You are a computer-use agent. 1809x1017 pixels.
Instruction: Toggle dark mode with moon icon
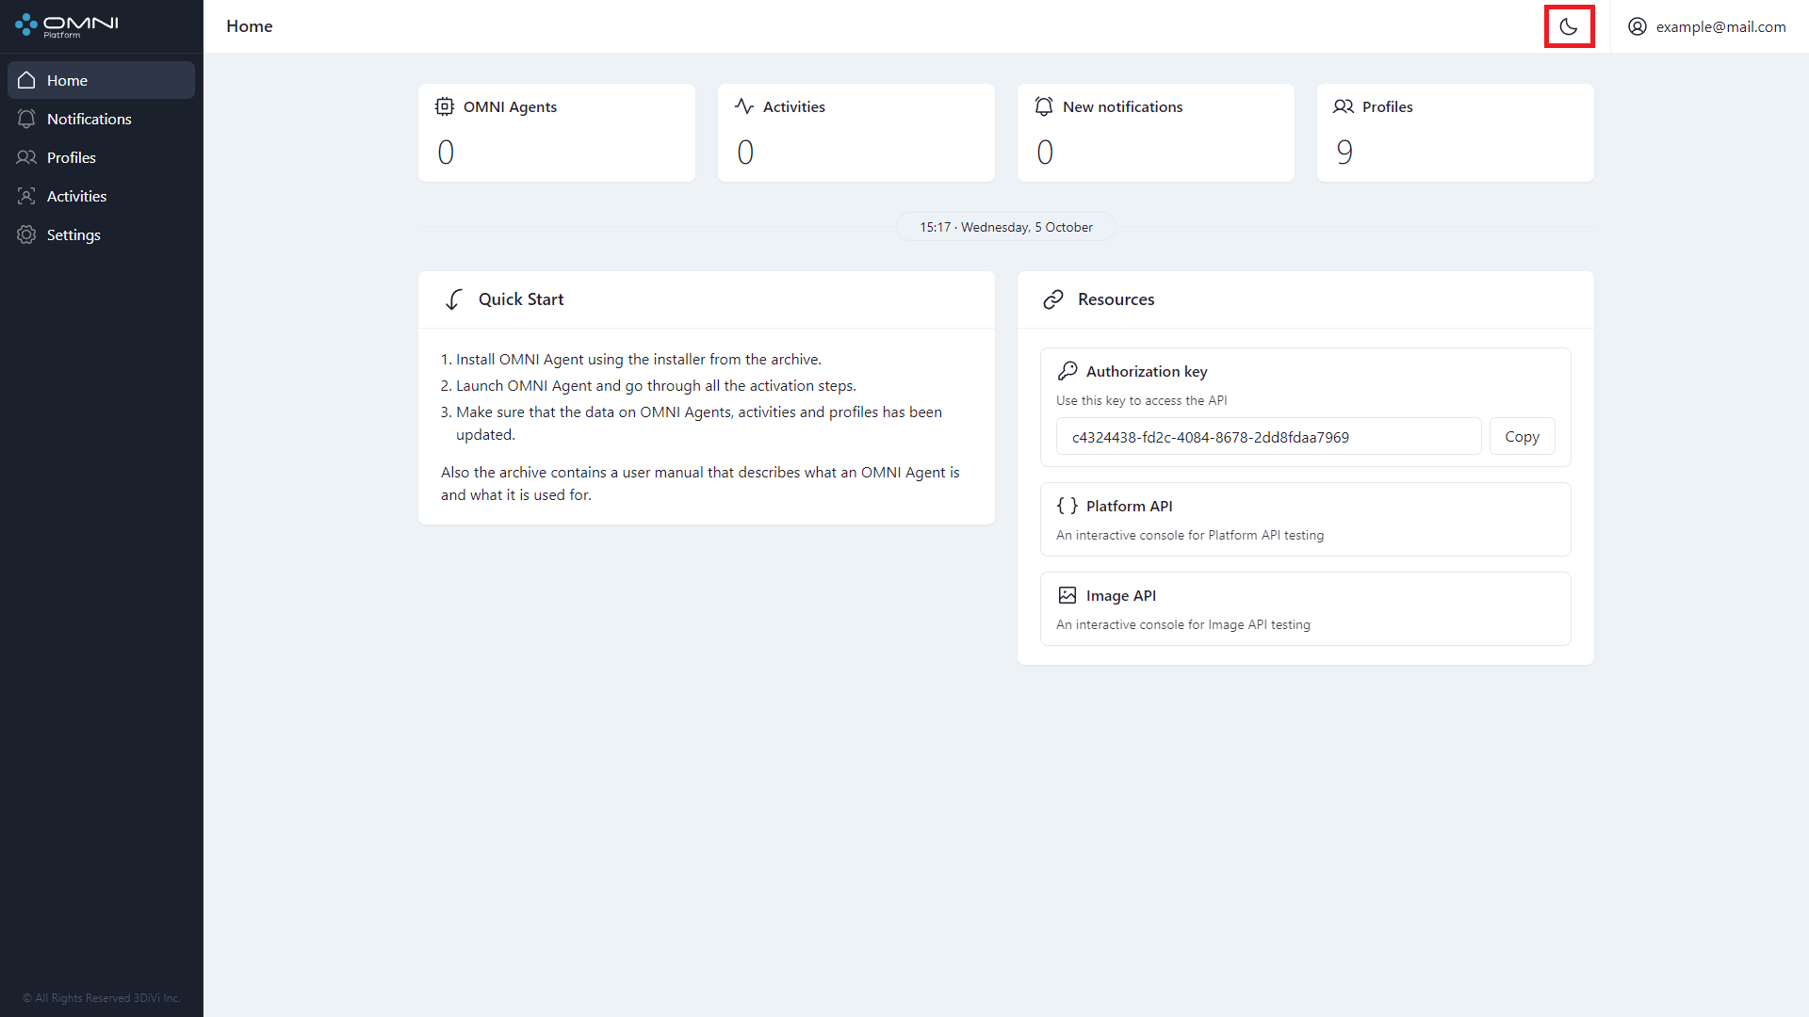tap(1569, 26)
